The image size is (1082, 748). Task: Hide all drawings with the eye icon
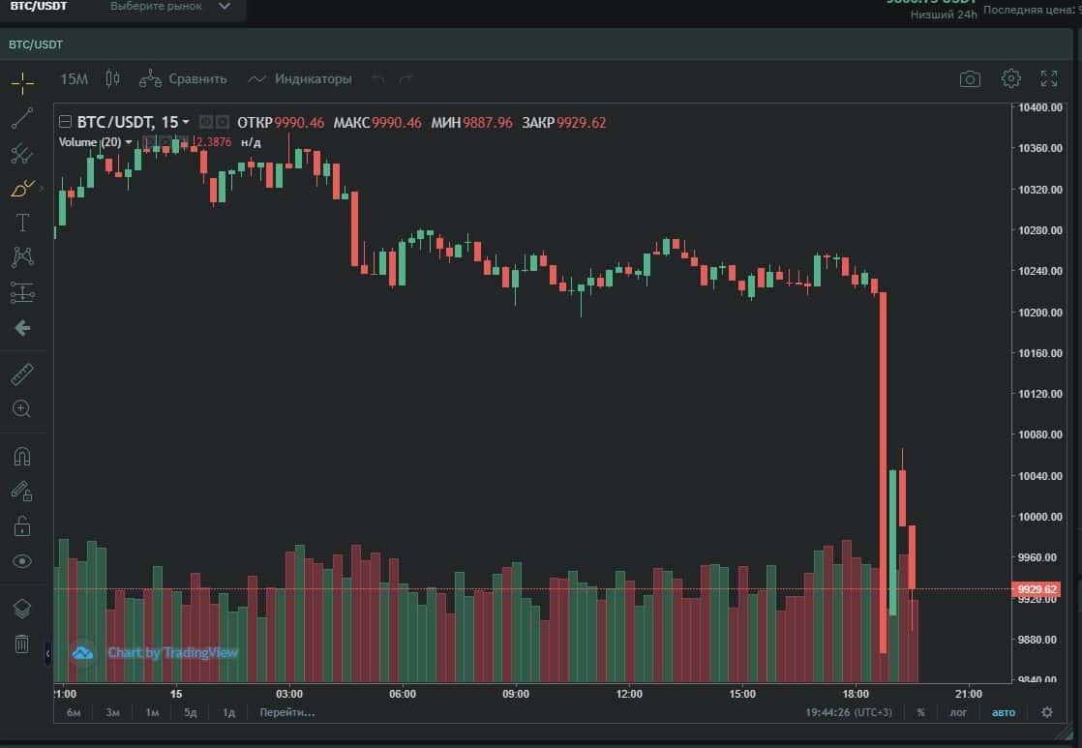click(x=22, y=561)
